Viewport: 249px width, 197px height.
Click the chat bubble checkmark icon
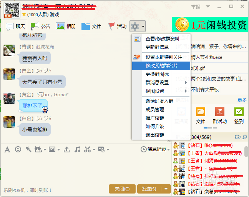tap(101, 149)
